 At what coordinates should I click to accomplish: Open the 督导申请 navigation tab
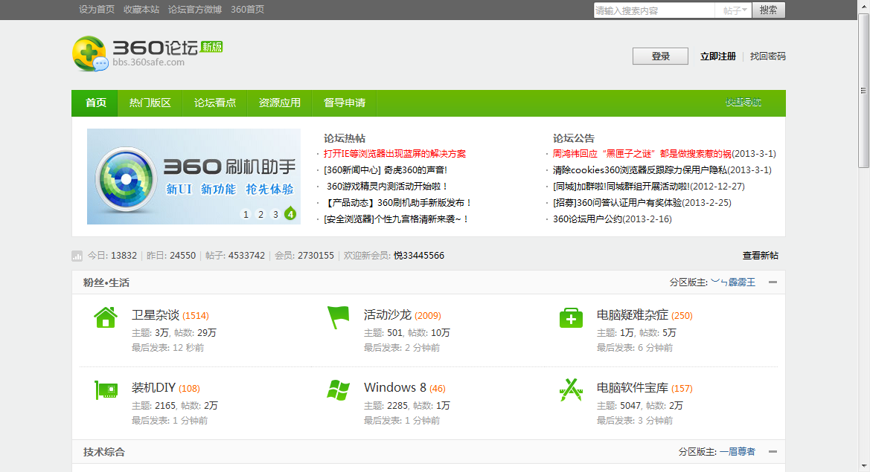(x=345, y=103)
